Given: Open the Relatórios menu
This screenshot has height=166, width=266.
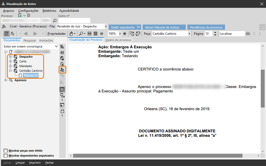Looking at the screenshot, I should 49,11.
